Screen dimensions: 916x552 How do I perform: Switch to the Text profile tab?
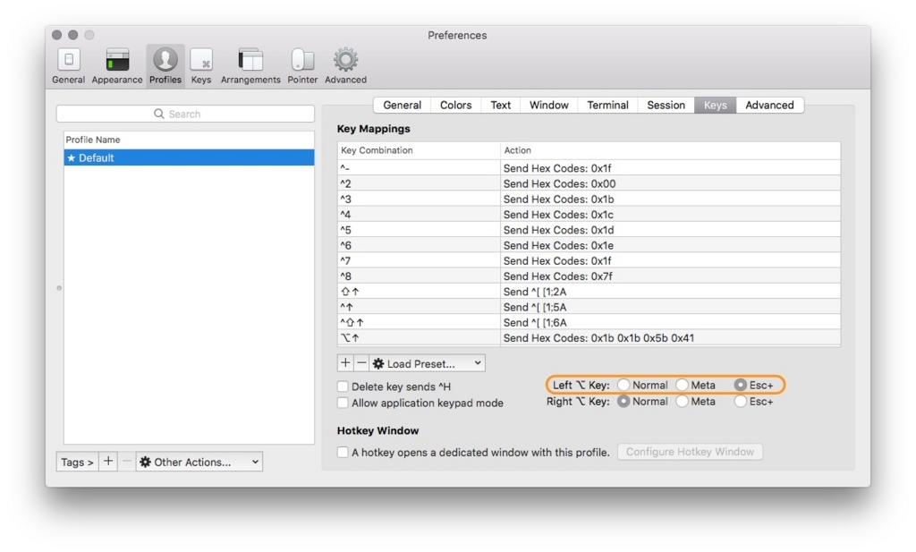[501, 106]
